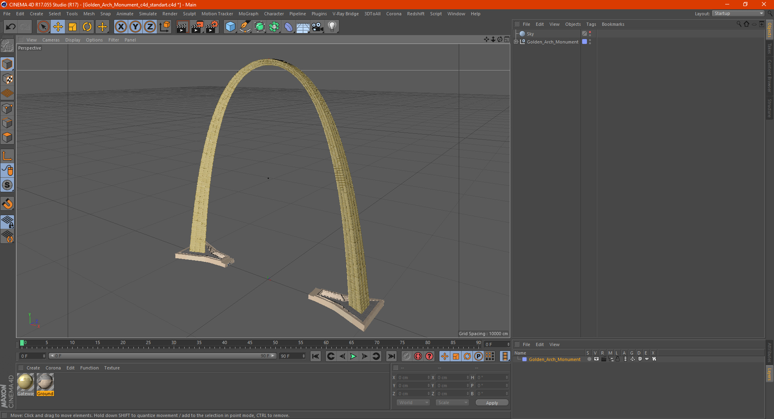The height and width of the screenshot is (419, 774).
Task: Click frame 45 on timeline ruler
Action: (250, 344)
